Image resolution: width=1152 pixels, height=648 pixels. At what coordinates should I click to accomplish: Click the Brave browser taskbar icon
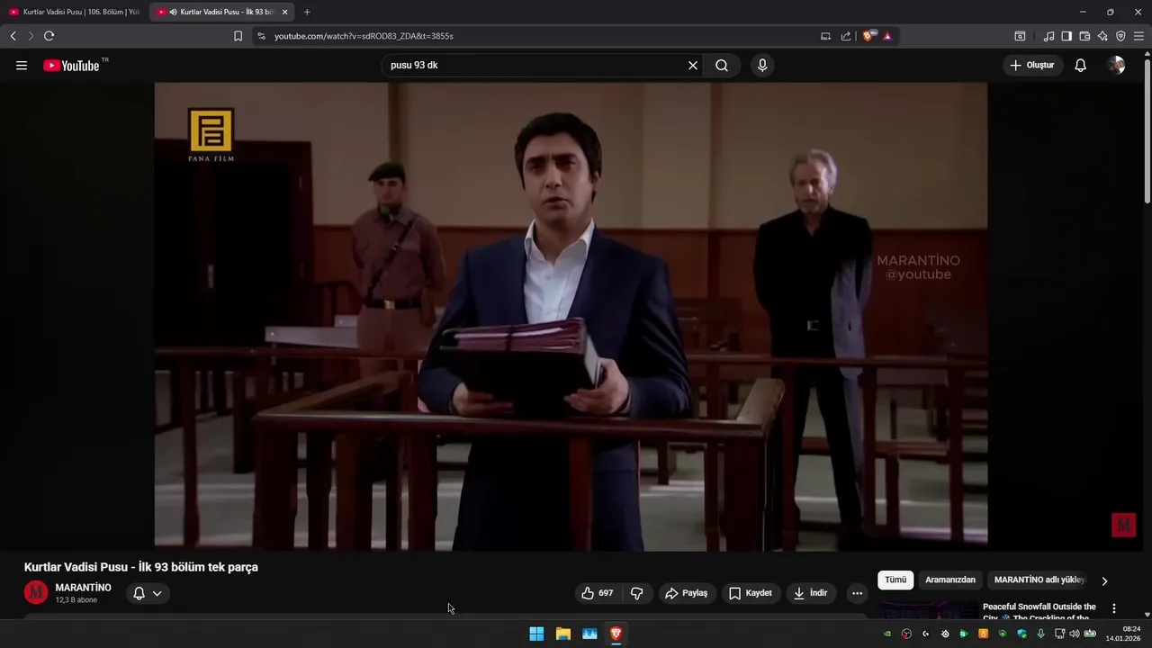616,634
